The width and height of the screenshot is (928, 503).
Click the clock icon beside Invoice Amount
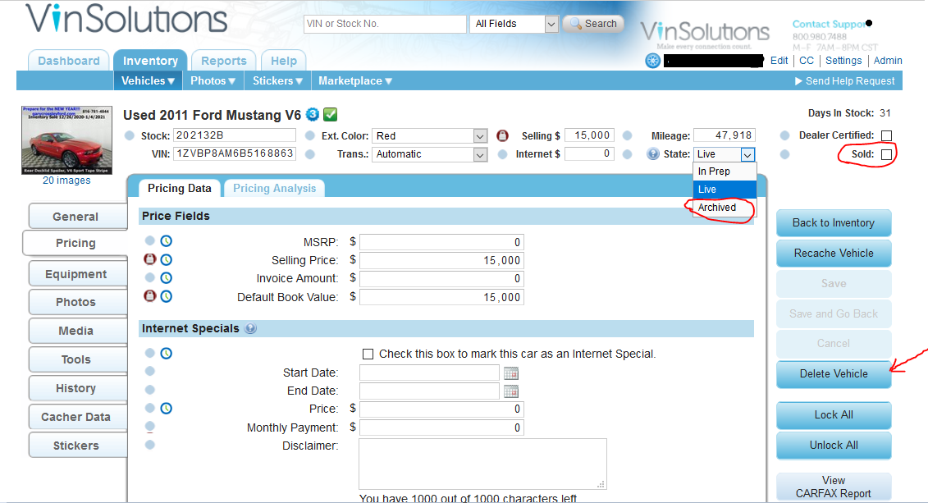[x=166, y=278]
